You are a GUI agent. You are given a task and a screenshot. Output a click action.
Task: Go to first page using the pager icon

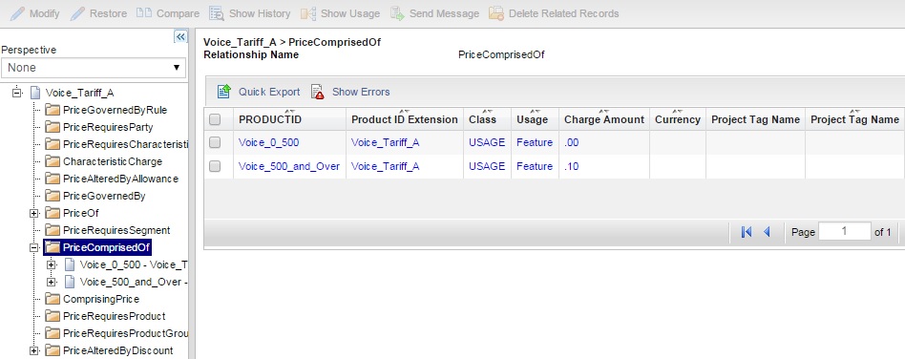coord(747,232)
